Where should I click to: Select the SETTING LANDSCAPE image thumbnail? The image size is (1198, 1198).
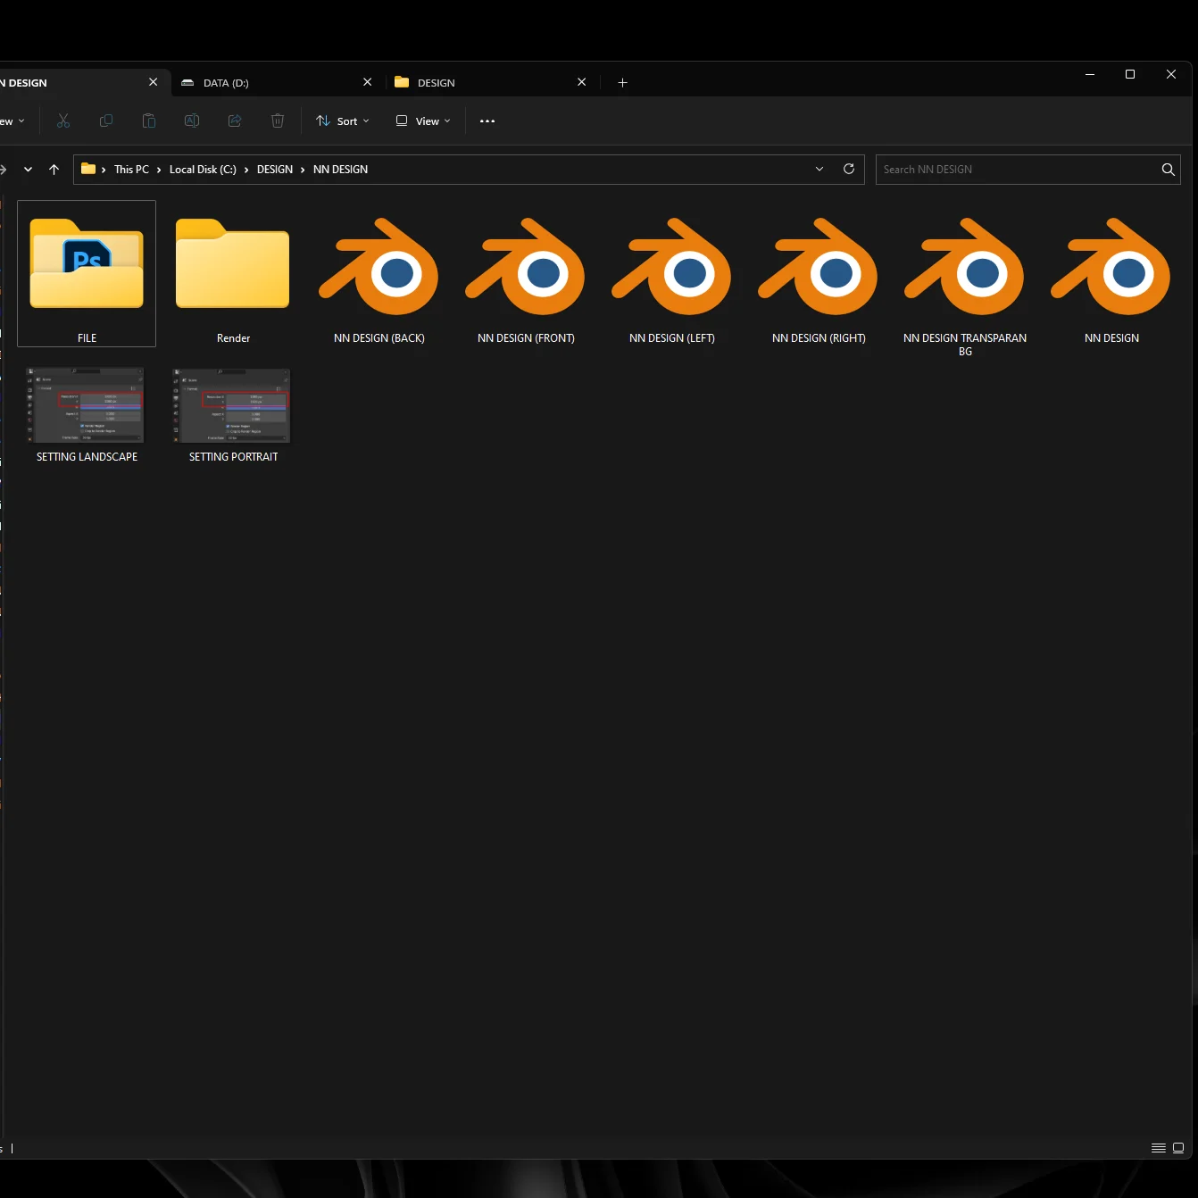86,405
